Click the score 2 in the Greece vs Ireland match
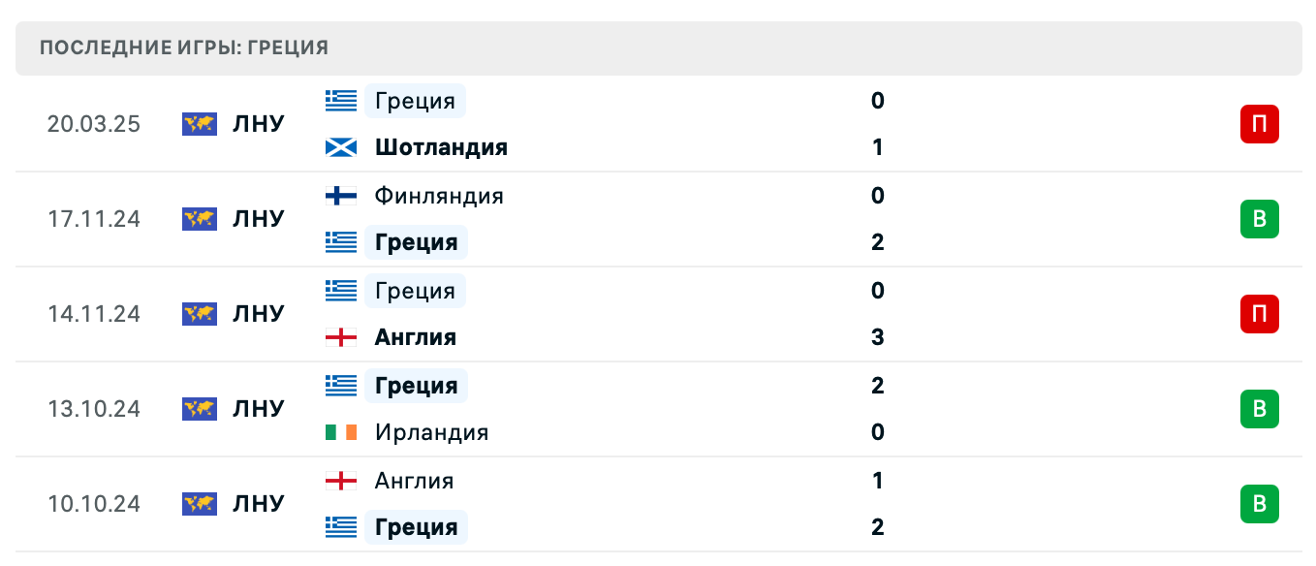The height and width of the screenshot is (566, 1316). pos(877,386)
